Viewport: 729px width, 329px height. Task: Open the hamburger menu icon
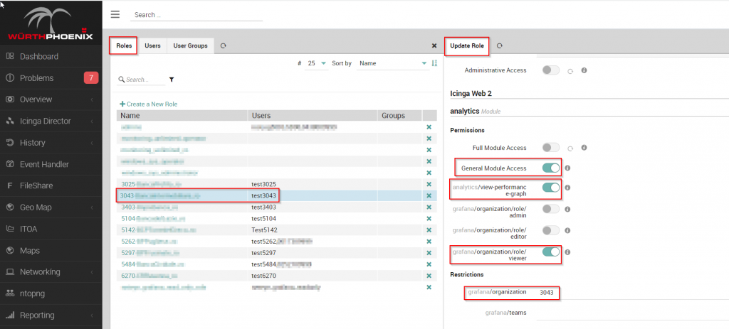point(115,14)
